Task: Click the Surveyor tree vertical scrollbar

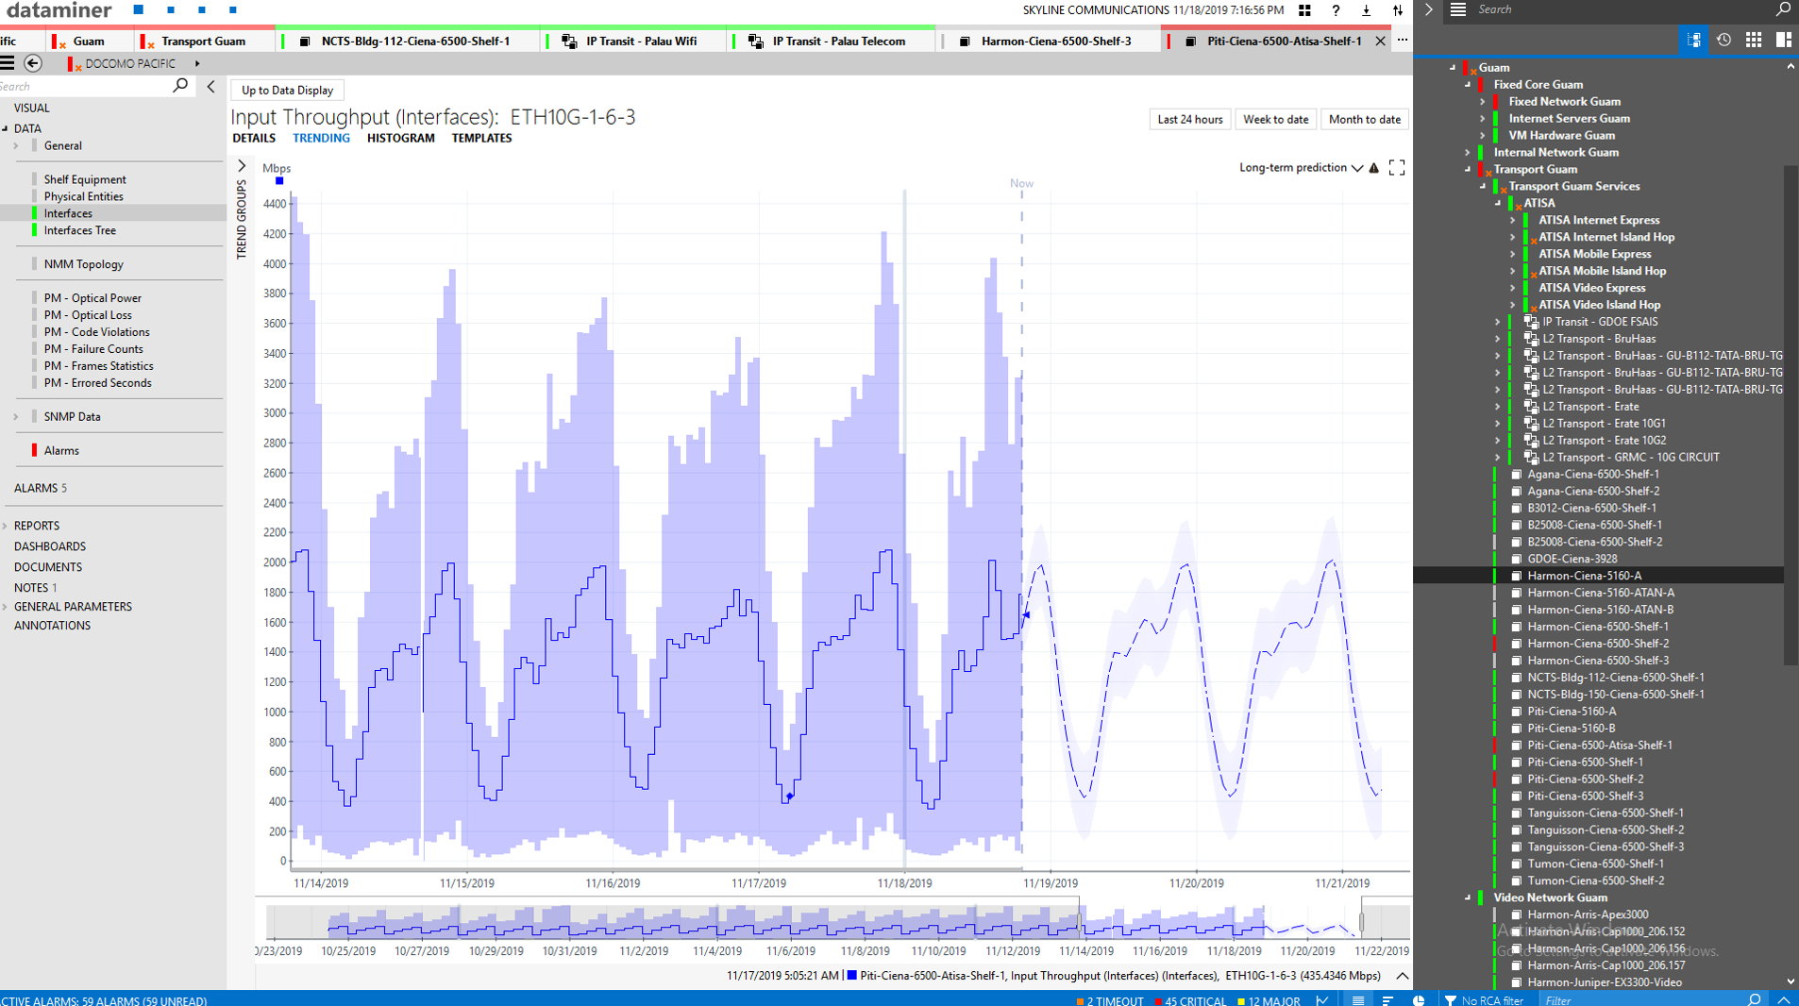Action: (1791, 415)
